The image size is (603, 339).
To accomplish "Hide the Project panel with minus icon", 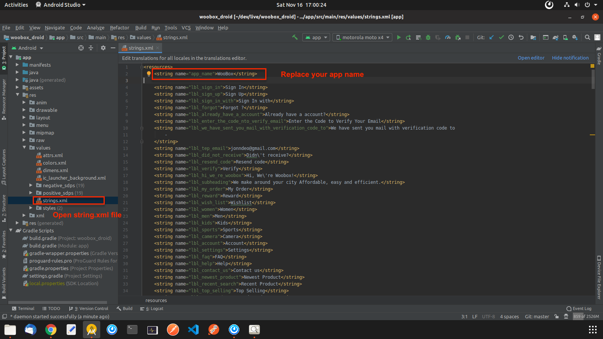I will click(x=113, y=48).
